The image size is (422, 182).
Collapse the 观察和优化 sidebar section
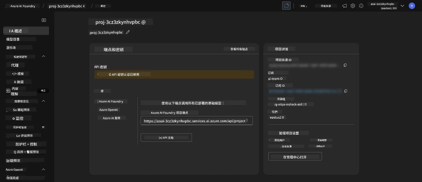point(44,101)
